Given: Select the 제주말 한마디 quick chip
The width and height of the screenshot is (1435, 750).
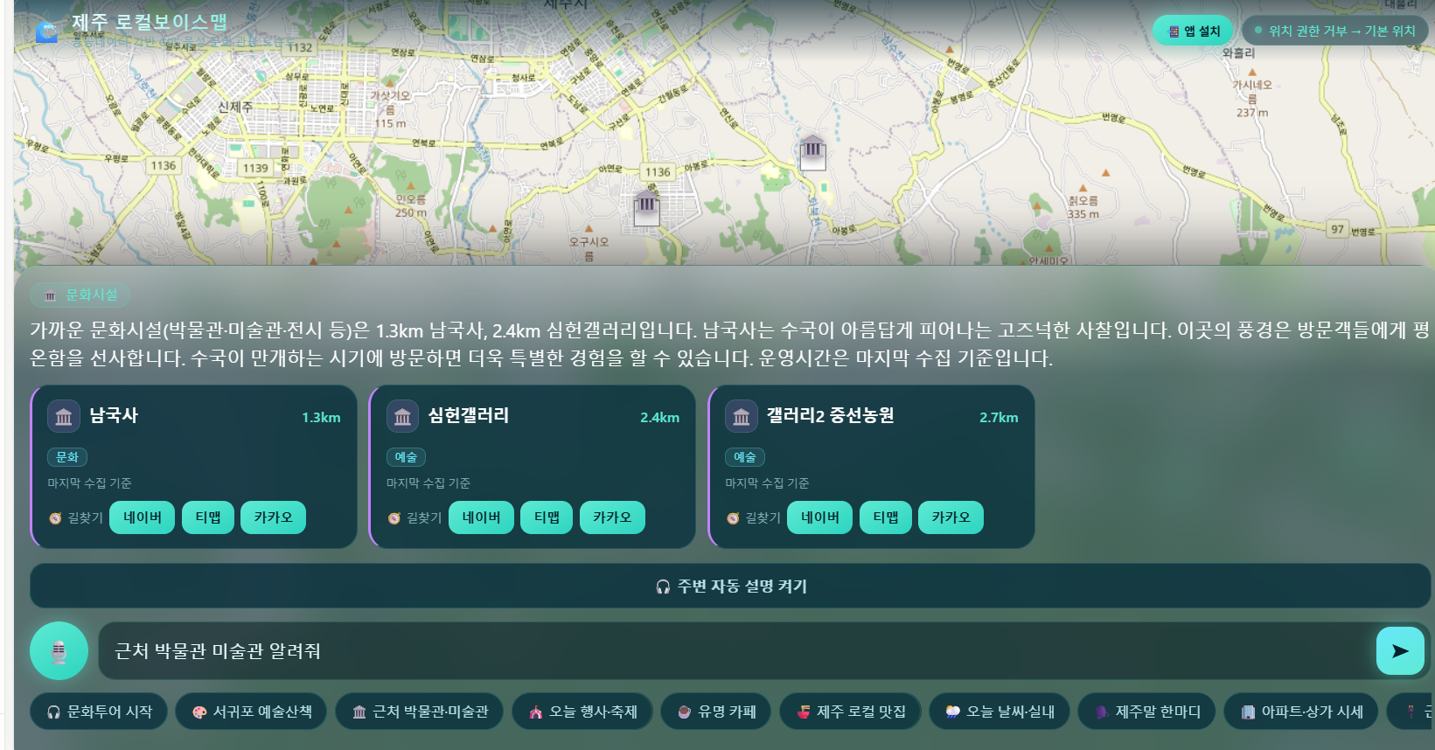Looking at the screenshot, I should (1146, 712).
